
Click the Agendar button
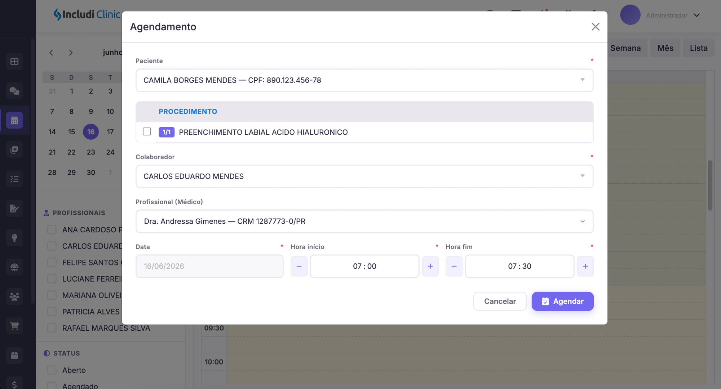562,301
